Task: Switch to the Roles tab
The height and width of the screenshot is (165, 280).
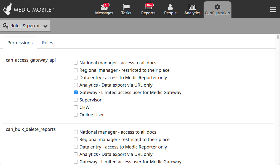Action: point(47,43)
